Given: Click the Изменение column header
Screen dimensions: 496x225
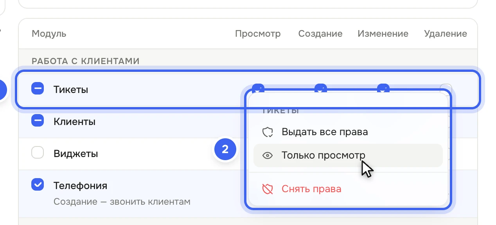Looking at the screenshot, I should coord(383,34).
